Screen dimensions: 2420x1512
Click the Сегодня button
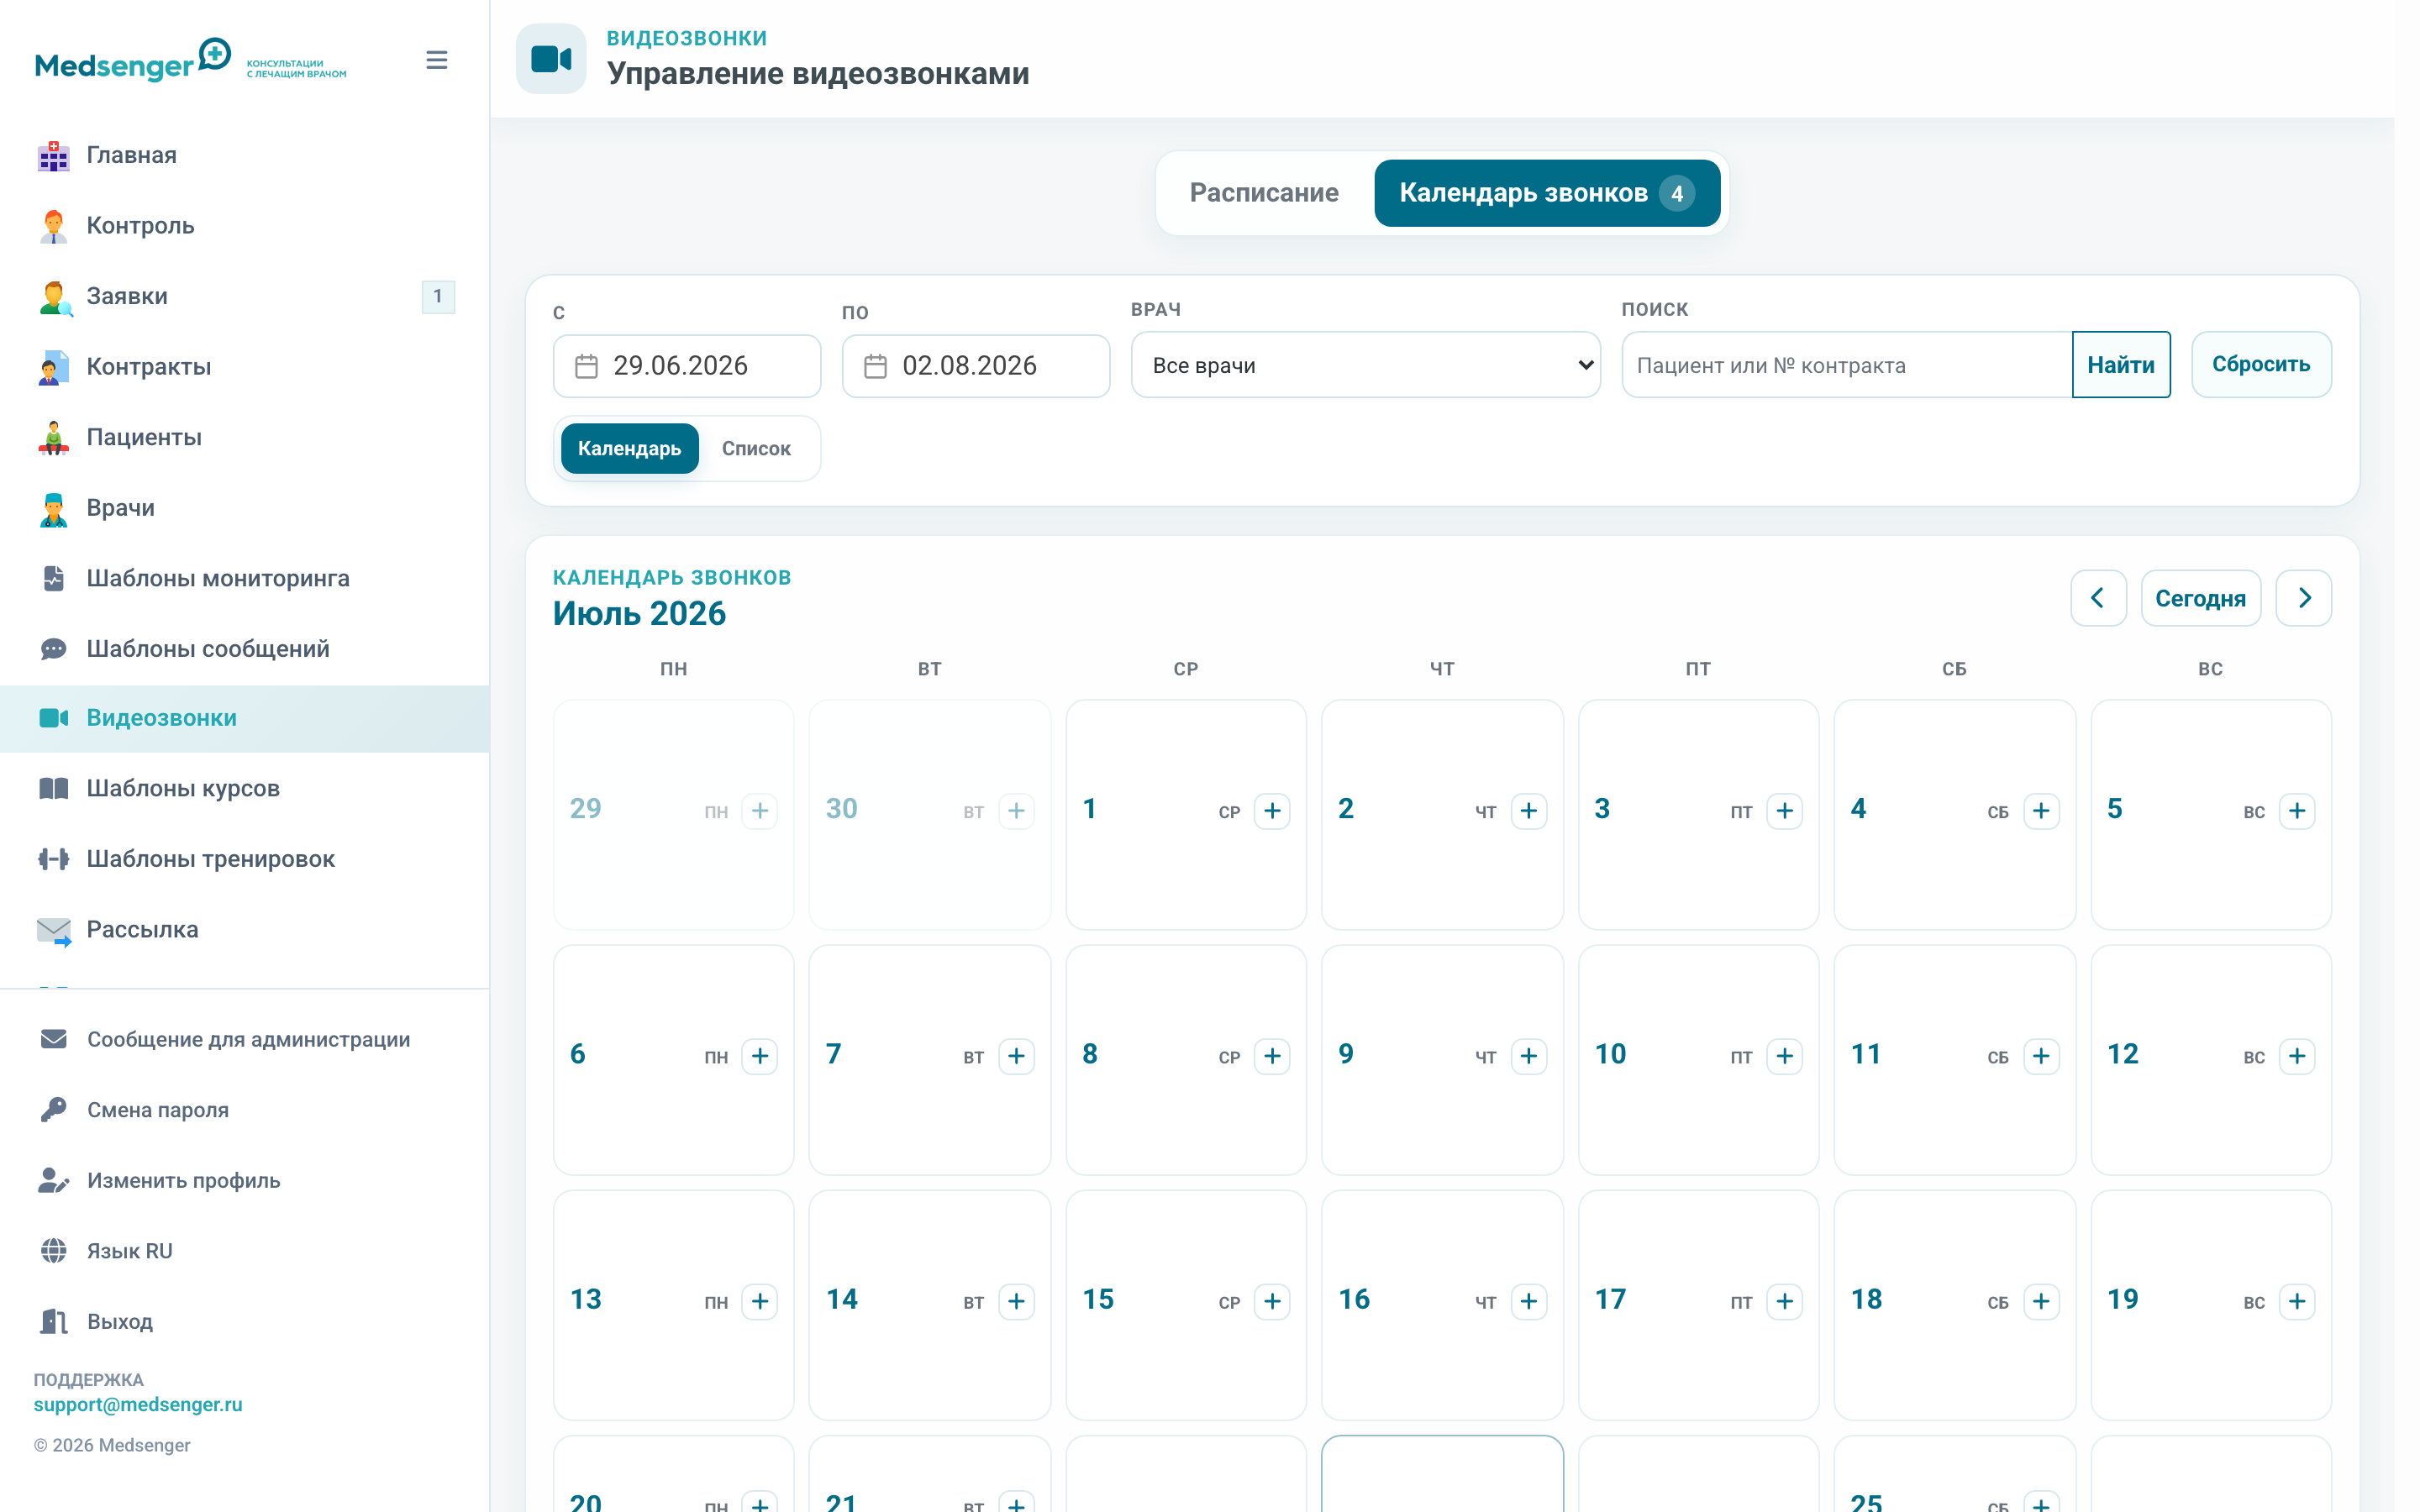pyautogui.click(x=2200, y=598)
